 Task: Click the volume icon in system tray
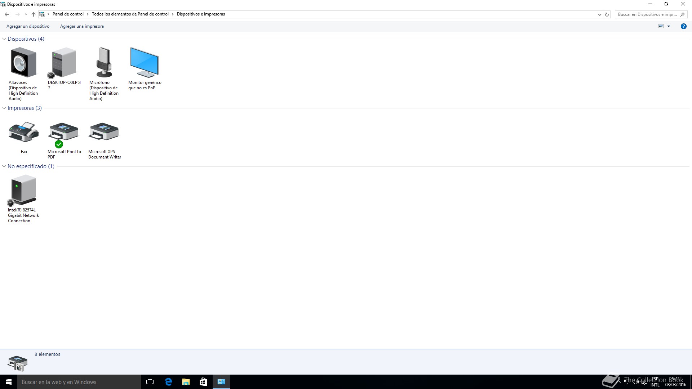[x=636, y=382]
